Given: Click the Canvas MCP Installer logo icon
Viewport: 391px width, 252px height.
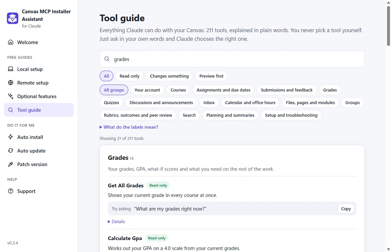Looking at the screenshot, I should [x=13, y=18].
